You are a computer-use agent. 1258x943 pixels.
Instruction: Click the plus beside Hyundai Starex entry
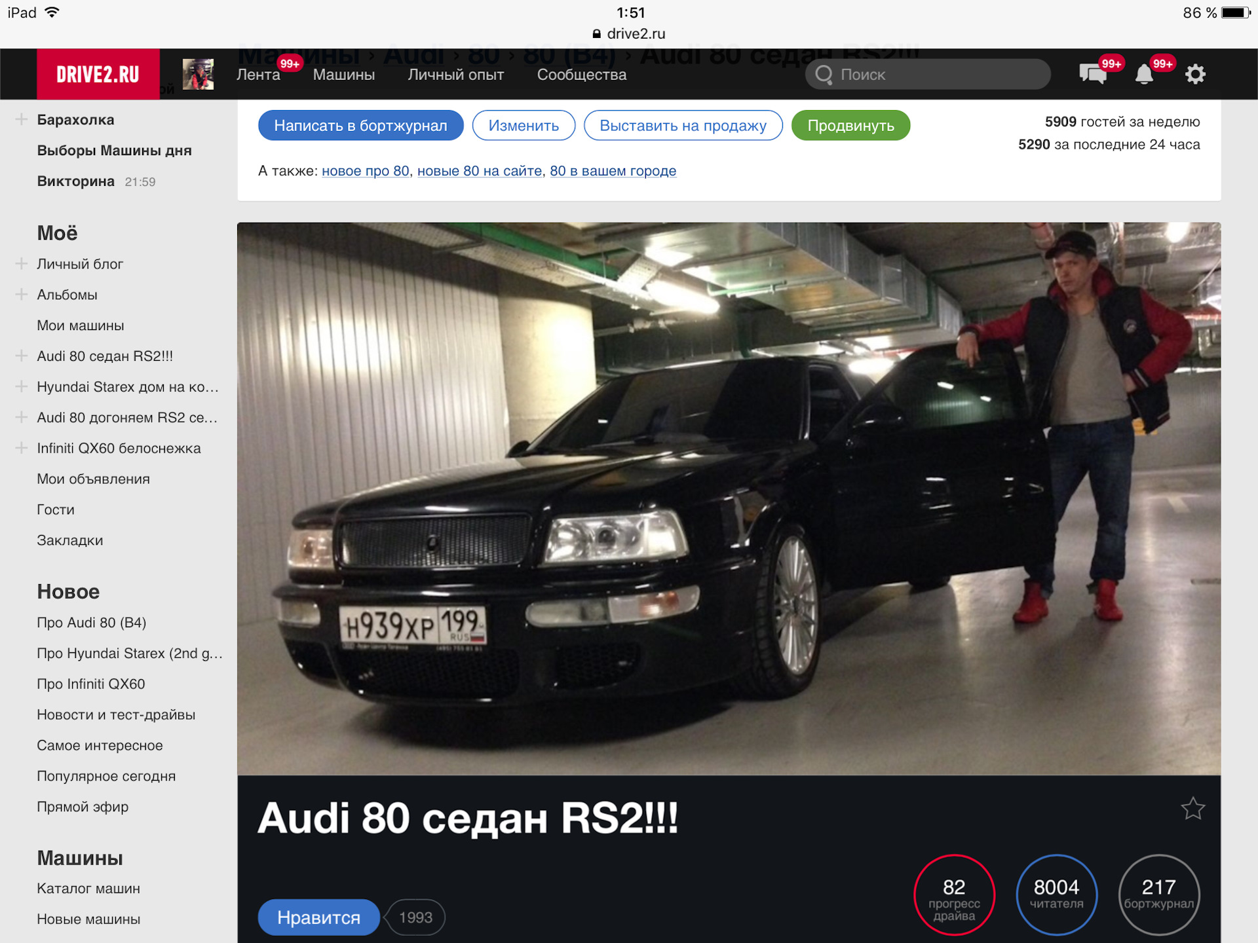22,386
